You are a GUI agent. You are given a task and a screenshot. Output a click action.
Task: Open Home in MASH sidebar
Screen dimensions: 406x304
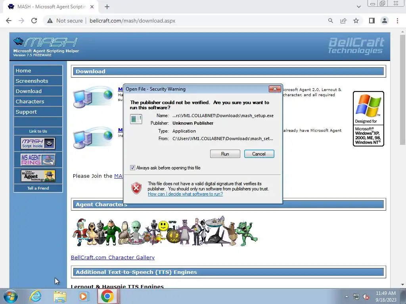pos(38,70)
